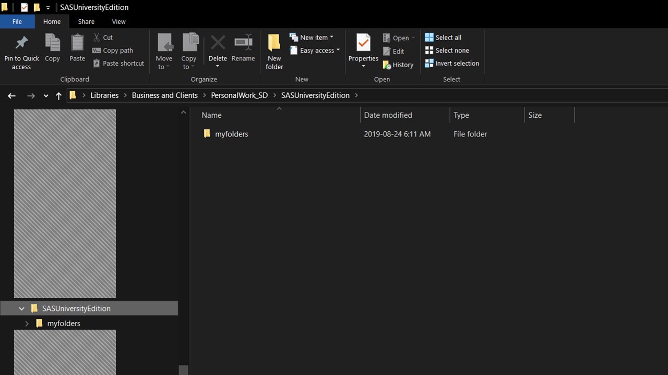Click navigation pane scrollbar thumb

[183, 370]
